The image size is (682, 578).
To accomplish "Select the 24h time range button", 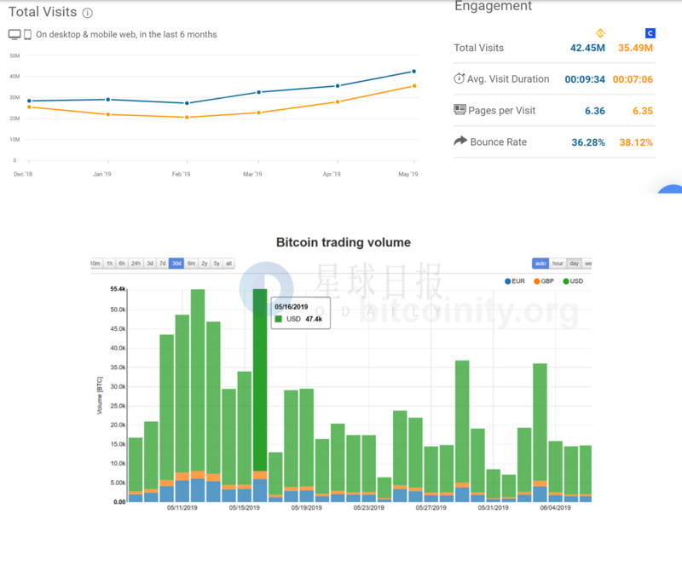I will (x=136, y=263).
